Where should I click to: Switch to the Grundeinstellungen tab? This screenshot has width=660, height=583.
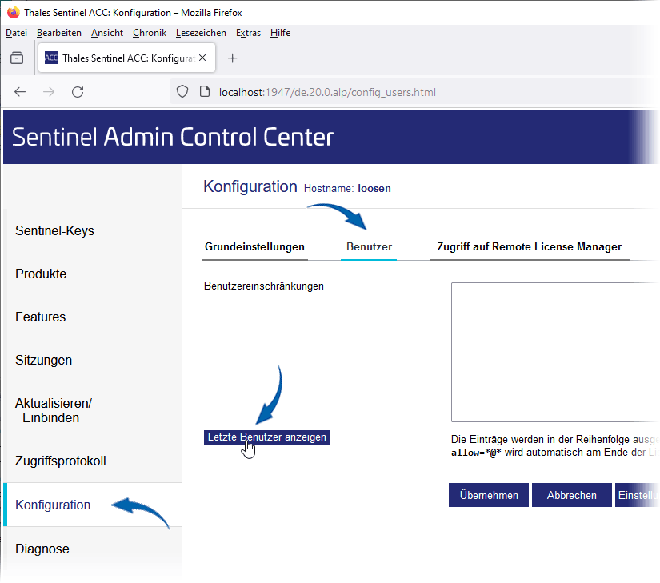(x=254, y=247)
